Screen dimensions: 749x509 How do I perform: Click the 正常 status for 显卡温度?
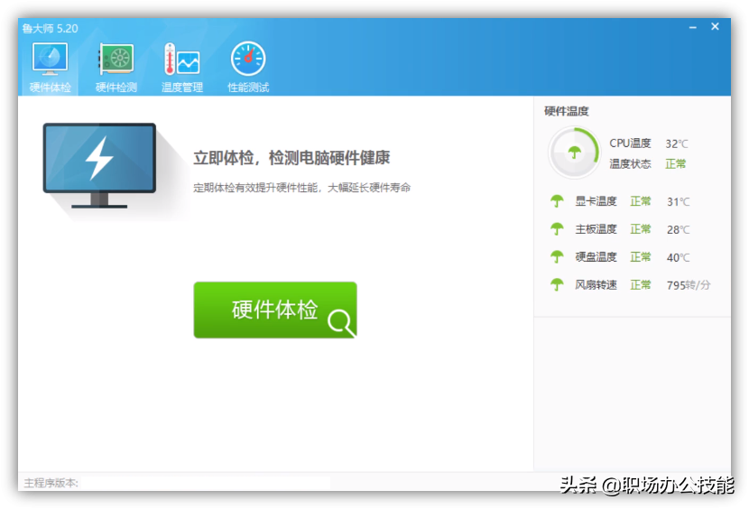click(x=640, y=201)
